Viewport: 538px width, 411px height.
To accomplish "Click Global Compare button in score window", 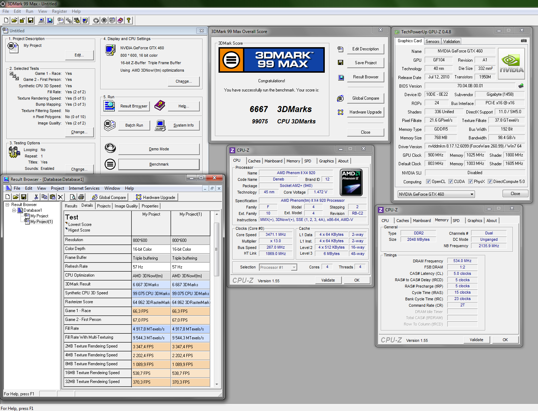I will [x=366, y=98].
